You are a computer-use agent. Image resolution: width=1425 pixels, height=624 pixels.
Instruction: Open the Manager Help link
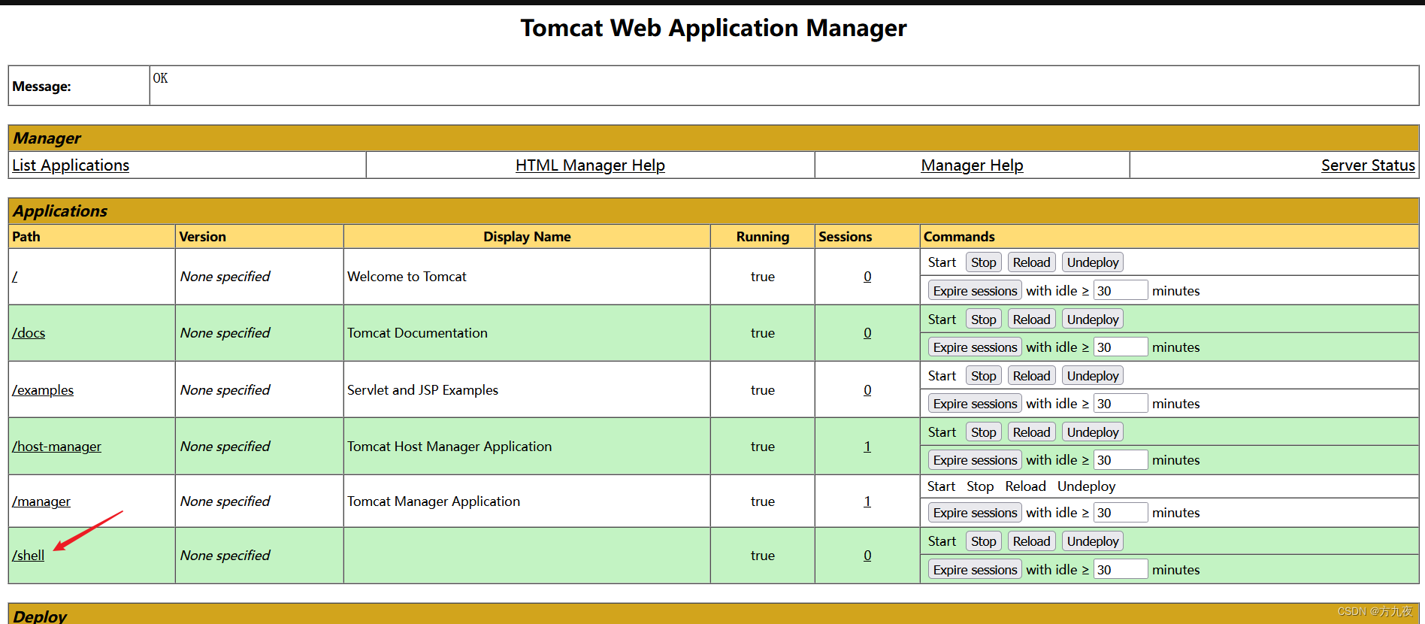click(x=972, y=165)
